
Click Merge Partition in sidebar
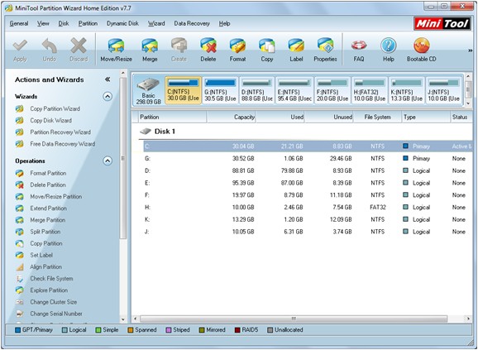click(48, 220)
